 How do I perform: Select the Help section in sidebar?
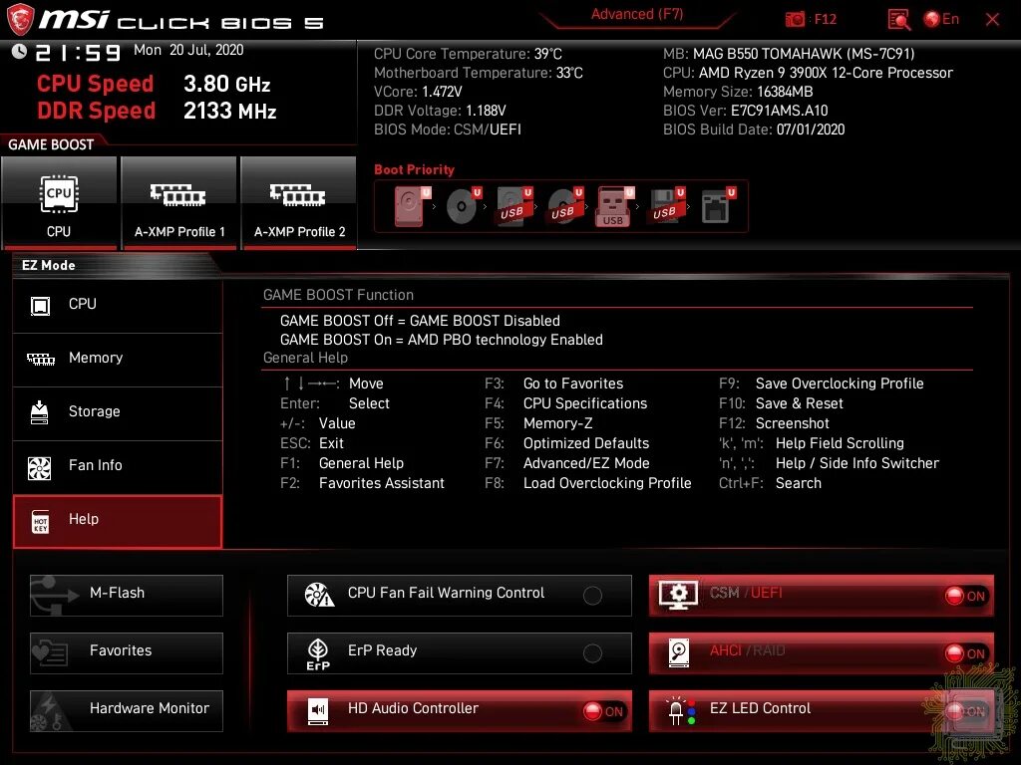[x=118, y=520]
